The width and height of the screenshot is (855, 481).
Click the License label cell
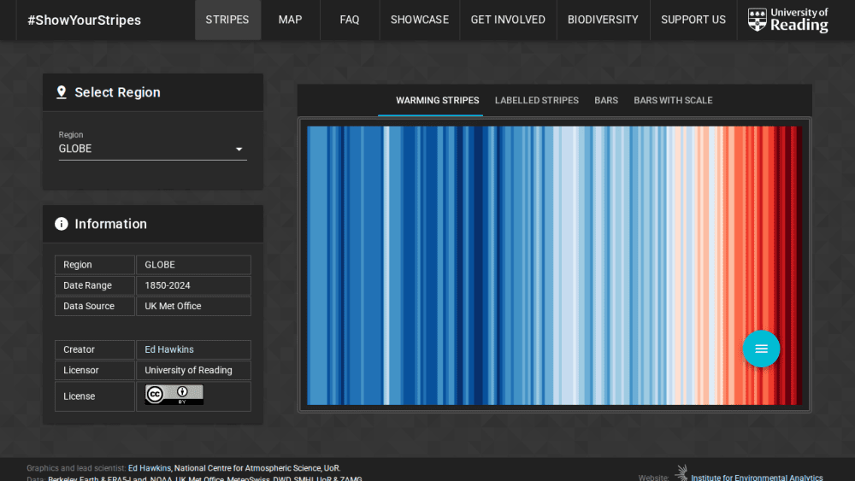click(x=95, y=396)
